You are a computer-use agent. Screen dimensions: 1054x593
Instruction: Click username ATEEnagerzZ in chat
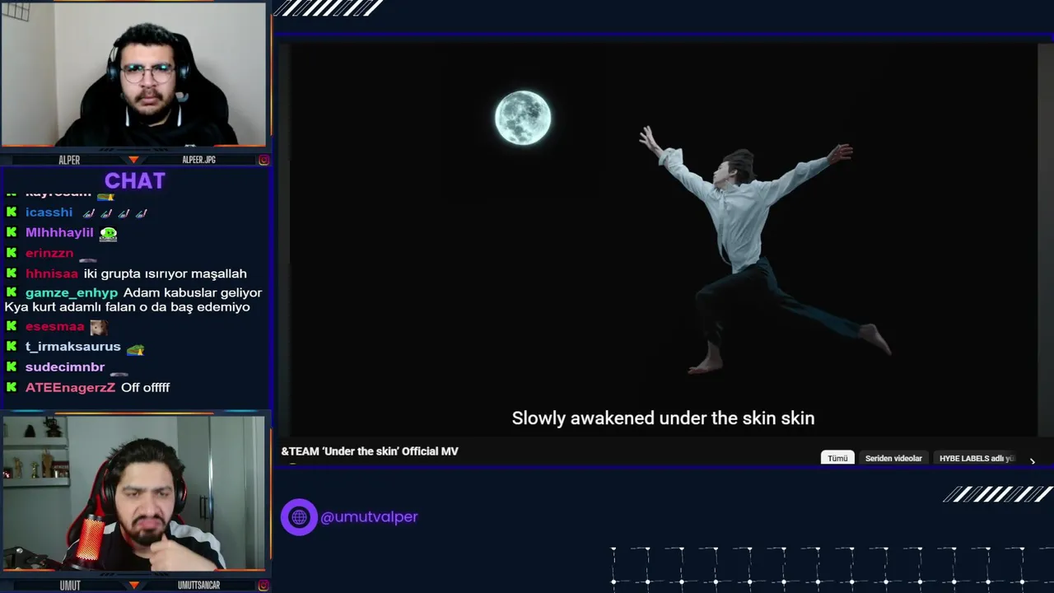pyautogui.click(x=70, y=387)
